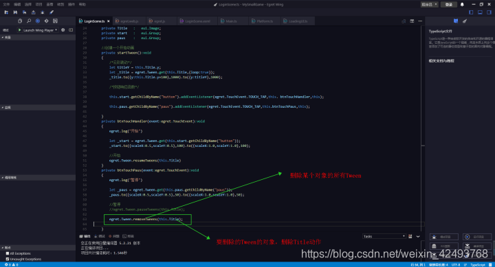Screen dimensions: 495x267
Task: Open the Tasks output dropdown
Action: click(384, 236)
